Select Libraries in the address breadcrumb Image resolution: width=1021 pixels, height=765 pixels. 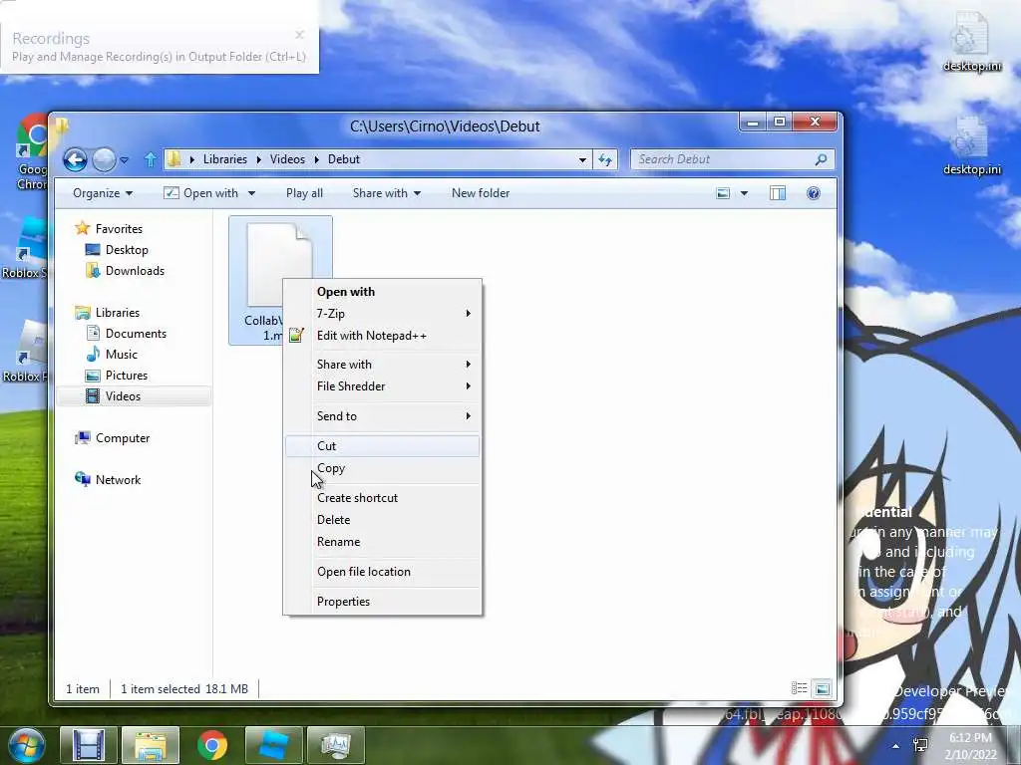pos(224,159)
